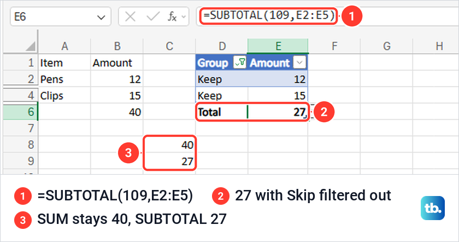459x242 pixels.
Task: Select cell E4 with value 15
Action: pos(278,95)
